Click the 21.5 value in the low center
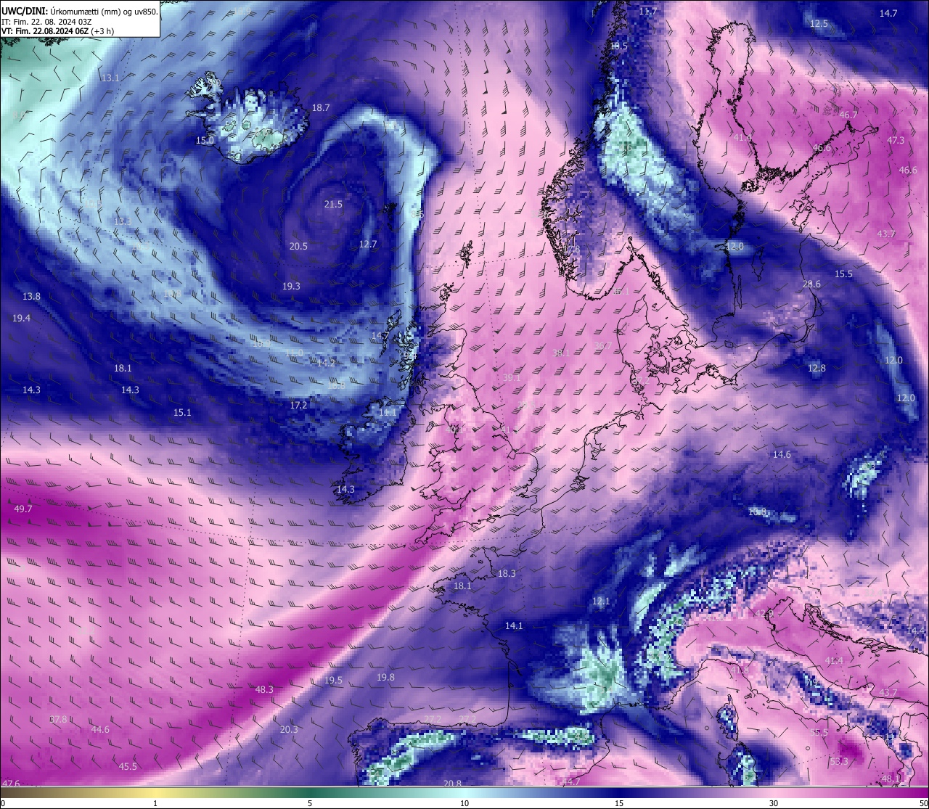Screen dimensions: 929x809 [x=333, y=205]
